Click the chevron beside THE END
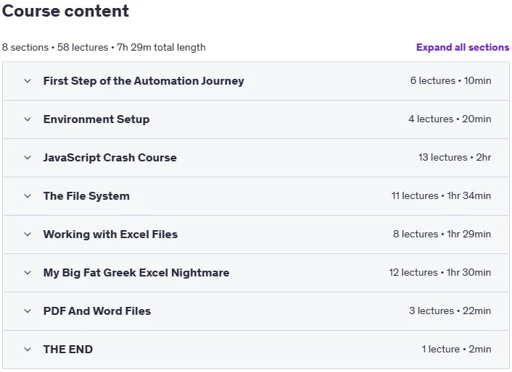 pyautogui.click(x=28, y=350)
